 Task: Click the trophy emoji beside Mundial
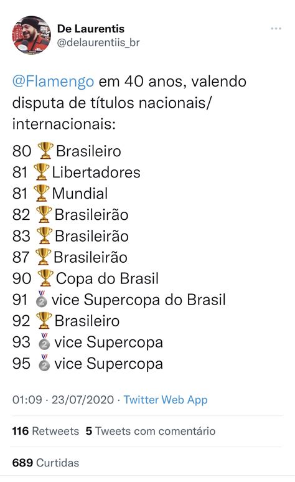(42, 193)
